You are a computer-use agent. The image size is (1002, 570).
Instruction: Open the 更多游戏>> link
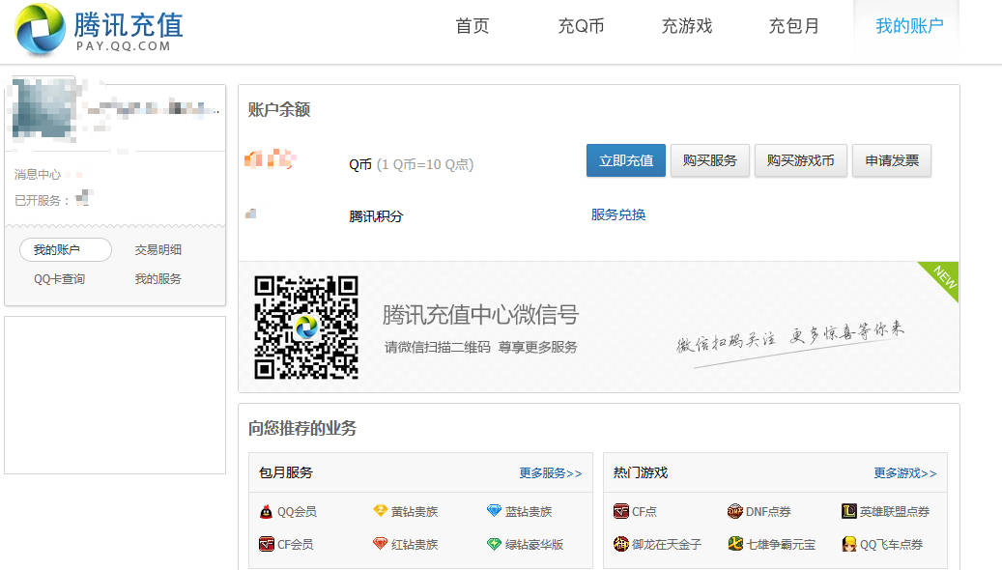click(x=904, y=472)
